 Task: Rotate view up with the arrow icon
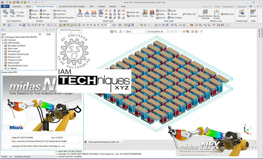(91, 25)
